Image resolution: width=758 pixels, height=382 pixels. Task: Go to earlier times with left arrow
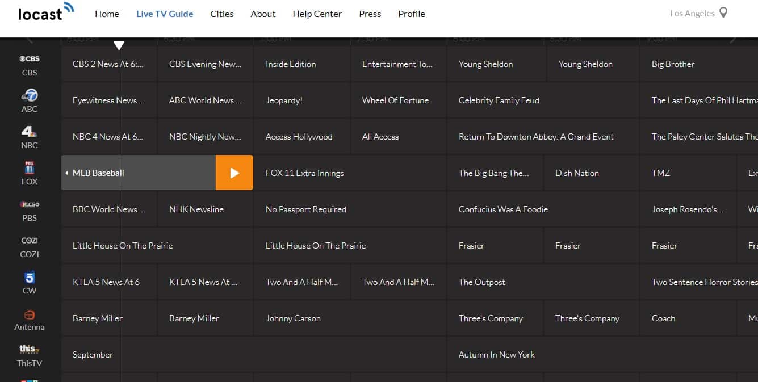point(30,40)
